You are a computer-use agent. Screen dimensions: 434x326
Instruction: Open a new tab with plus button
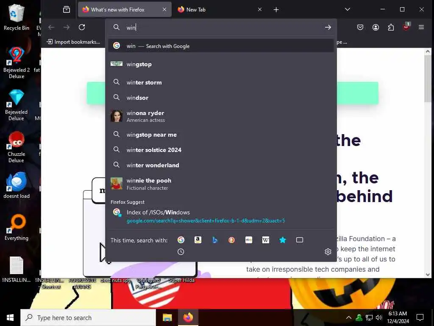[276, 10]
